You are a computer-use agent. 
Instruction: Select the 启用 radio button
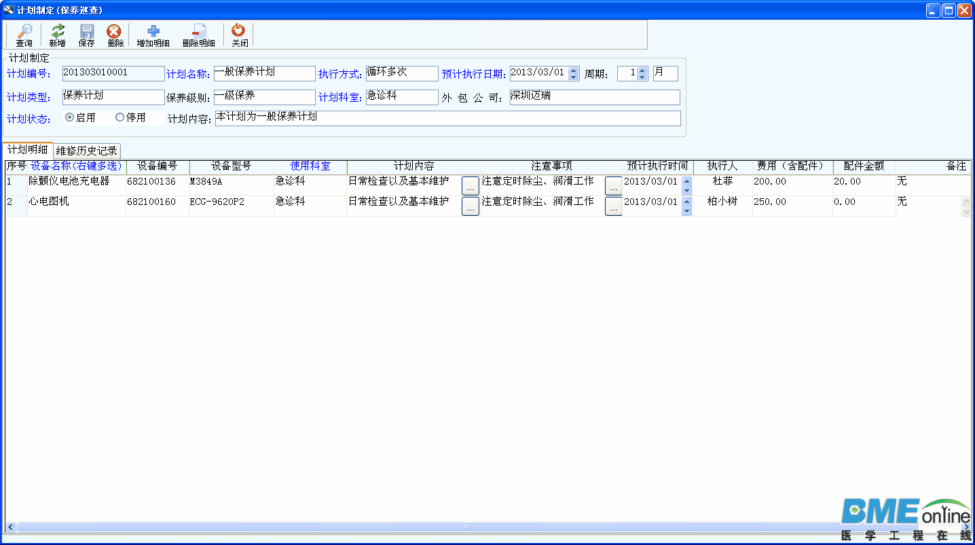(69, 117)
